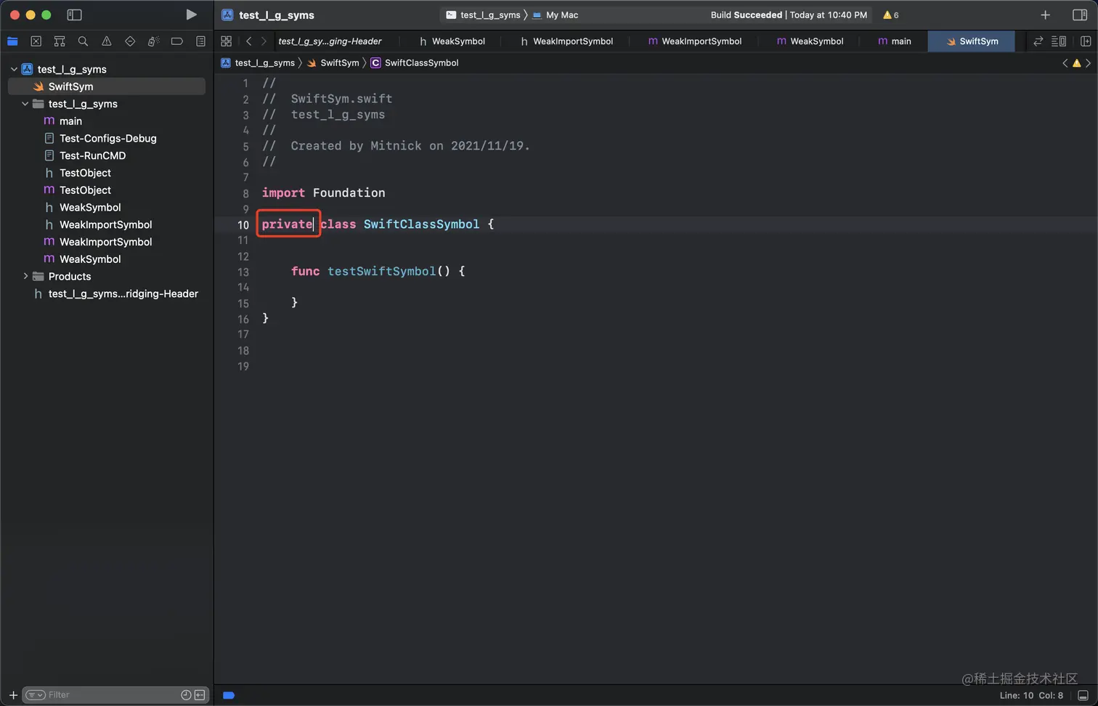Expand the Products folder
The height and width of the screenshot is (706, 1098).
click(25, 276)
